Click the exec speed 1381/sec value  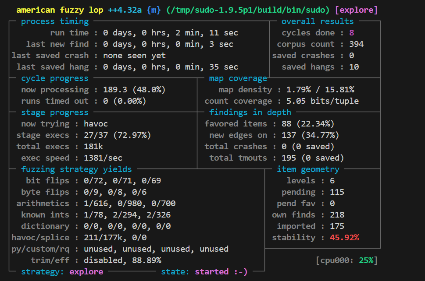[103, 158]
